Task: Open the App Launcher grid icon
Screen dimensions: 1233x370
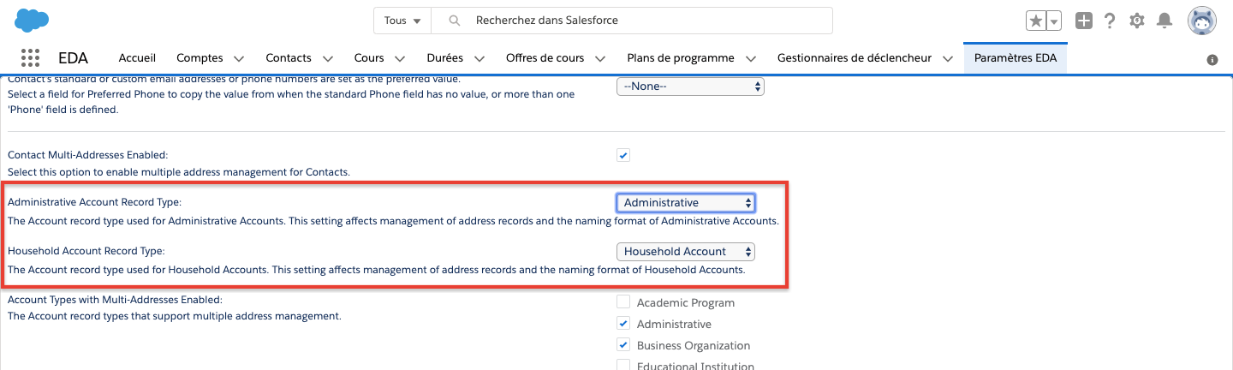Action: 30,58
